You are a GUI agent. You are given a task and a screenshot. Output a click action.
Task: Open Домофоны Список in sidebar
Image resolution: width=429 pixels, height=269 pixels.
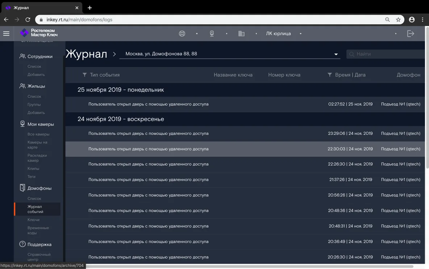34,198
